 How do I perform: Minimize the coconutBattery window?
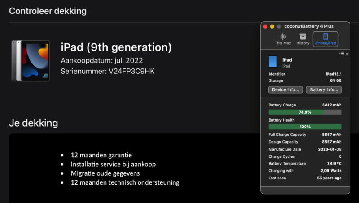pos(272,26)
